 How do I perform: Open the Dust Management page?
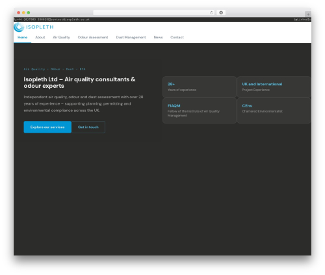[x=131, y=37]
